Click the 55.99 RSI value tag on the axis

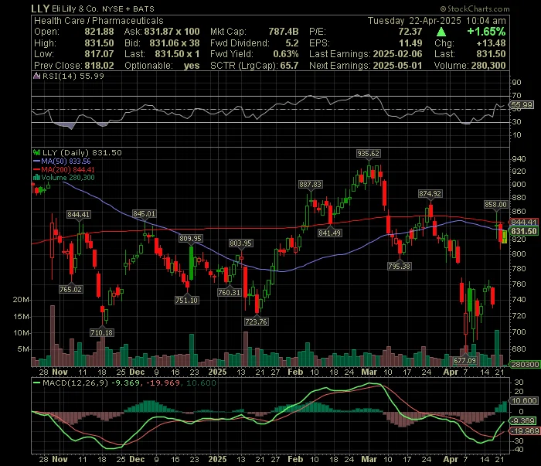click(522, 104)
